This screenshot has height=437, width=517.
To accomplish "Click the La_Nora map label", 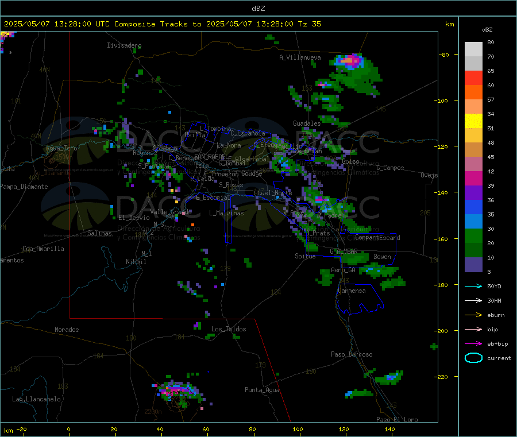I will tap(229, 145).
